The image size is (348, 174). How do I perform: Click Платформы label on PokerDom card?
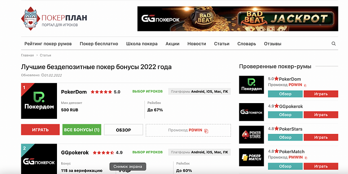(200, 91)
